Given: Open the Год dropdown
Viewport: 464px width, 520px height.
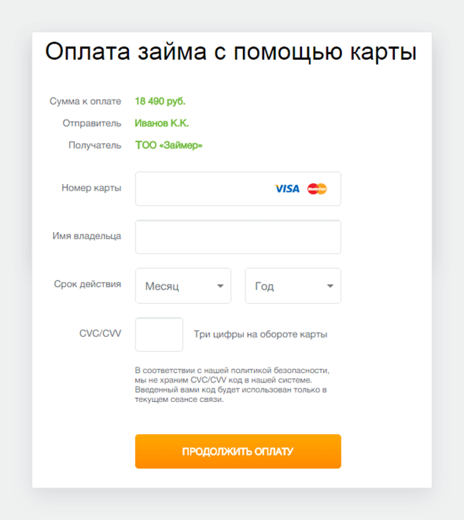Looking at the screenshot, I should pyautogui.click(x=293, y=286).
